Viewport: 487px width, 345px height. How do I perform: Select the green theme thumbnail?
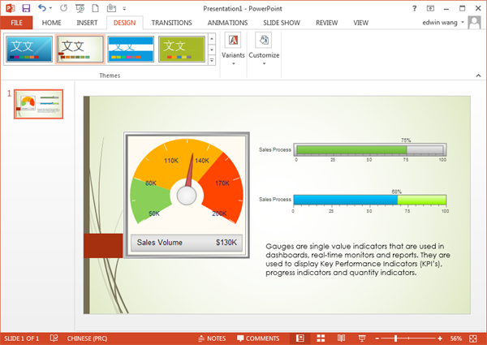(x=180, y=49)
